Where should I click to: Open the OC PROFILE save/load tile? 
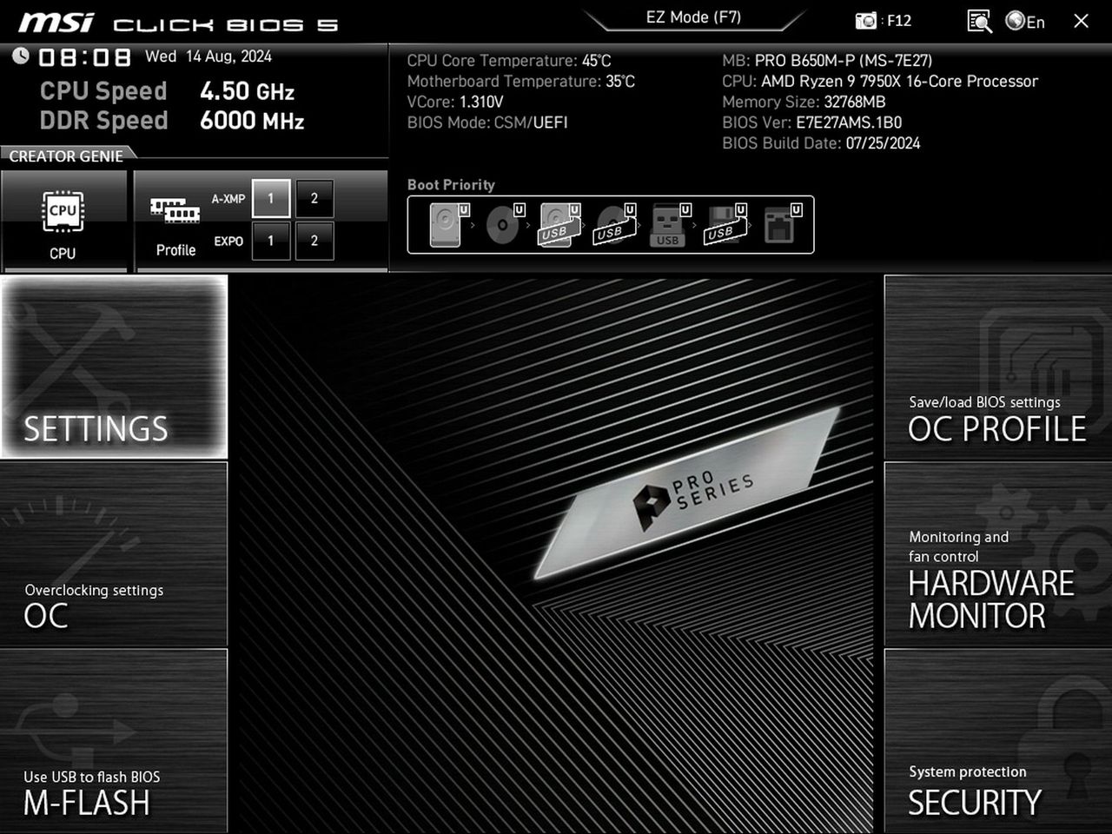(x=998, y=367)
